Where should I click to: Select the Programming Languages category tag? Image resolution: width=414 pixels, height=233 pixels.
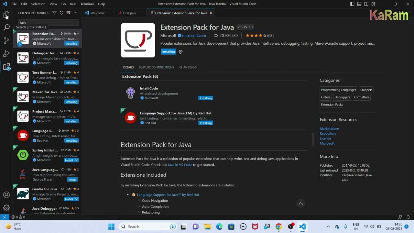(338, 90)
